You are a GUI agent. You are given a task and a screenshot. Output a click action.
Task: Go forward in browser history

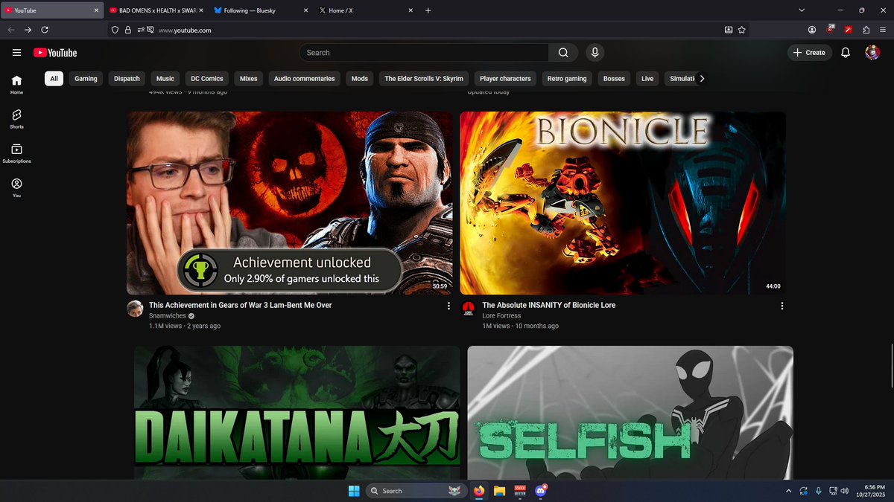pos(28,30)
